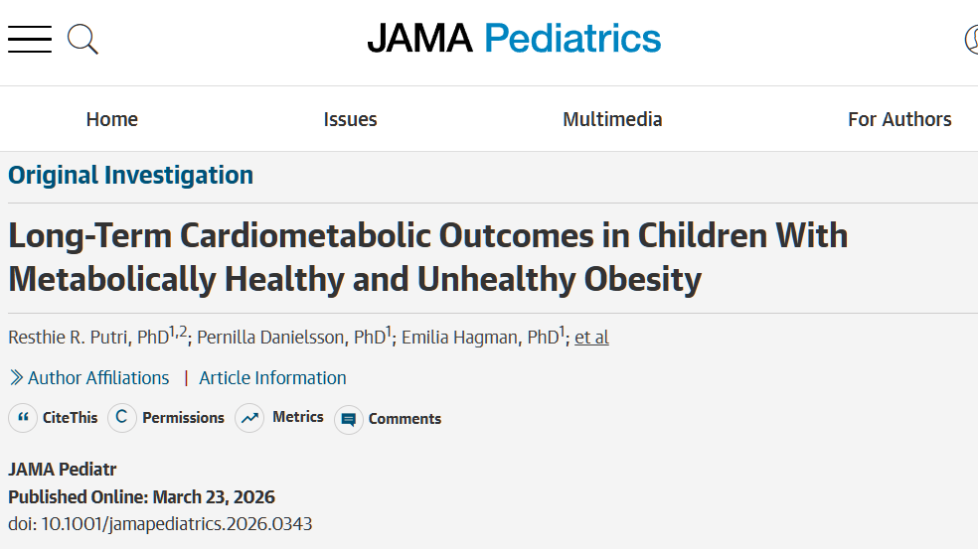Click the JAMA Pediatrics logo
The image size is (978, 549).
point(514,39)
